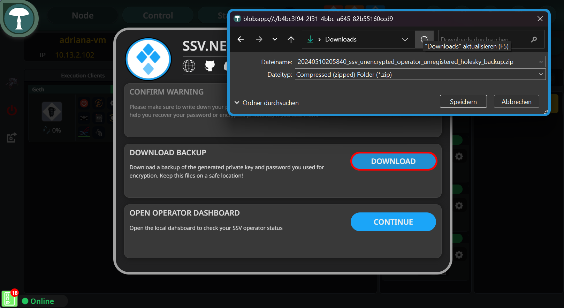The height and width of the screenshot is (308, 564).
Task: Open the Dateityp file type combo box
Action: (420, 74)
